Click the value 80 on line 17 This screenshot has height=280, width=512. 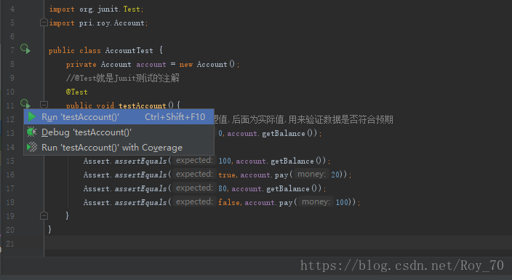coord(223,188)
